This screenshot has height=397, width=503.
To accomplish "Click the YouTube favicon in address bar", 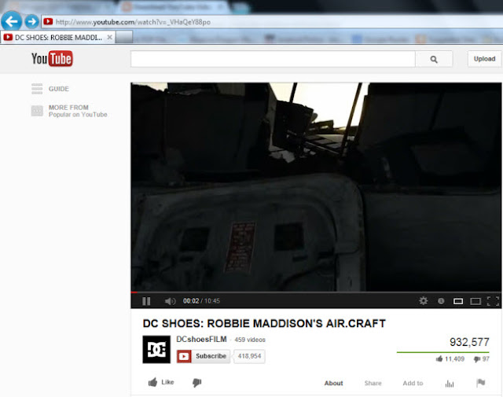I will point(48,21).
